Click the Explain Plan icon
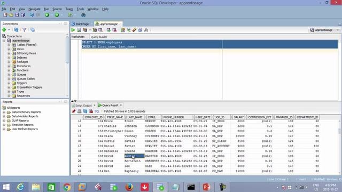 point(85,30)
